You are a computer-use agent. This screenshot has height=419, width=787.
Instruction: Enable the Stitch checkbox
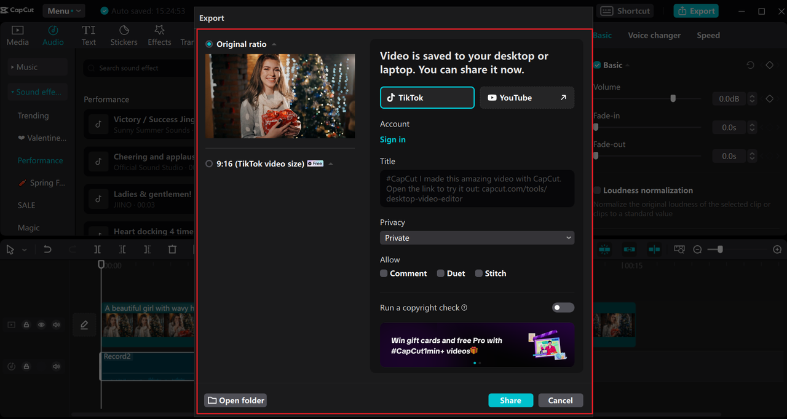click(x=479, y=273)
